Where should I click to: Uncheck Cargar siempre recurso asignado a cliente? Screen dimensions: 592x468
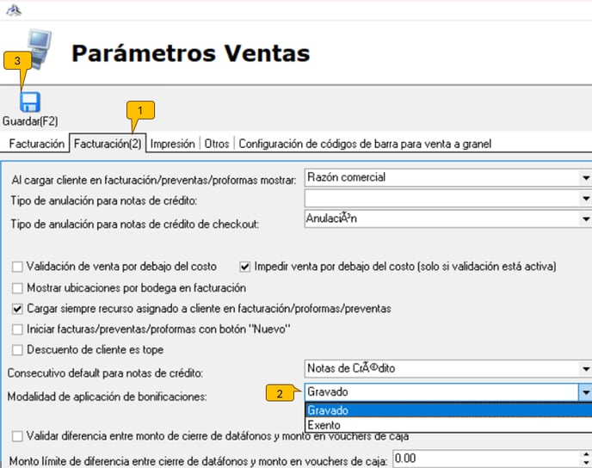point(17,309)
